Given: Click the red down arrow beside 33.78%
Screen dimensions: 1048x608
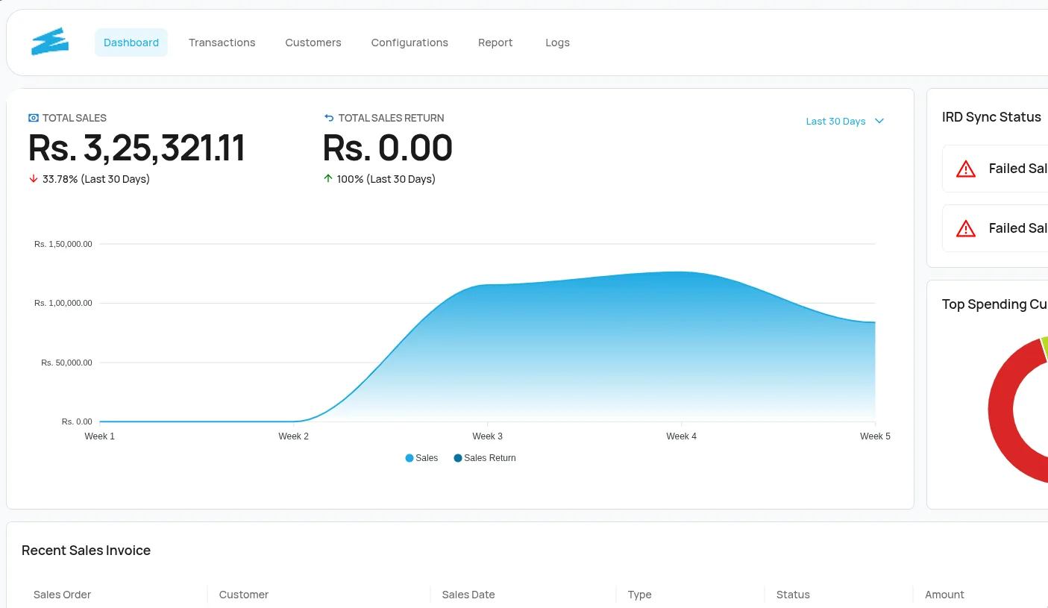Looking at the screenshot, I should [x=33, y=179].
